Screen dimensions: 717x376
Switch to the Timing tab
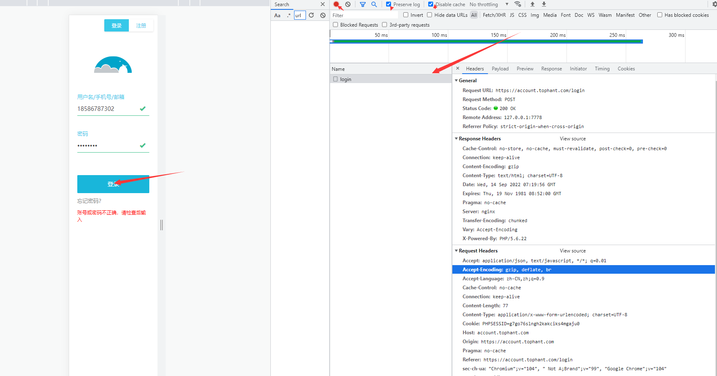(602, 69)
